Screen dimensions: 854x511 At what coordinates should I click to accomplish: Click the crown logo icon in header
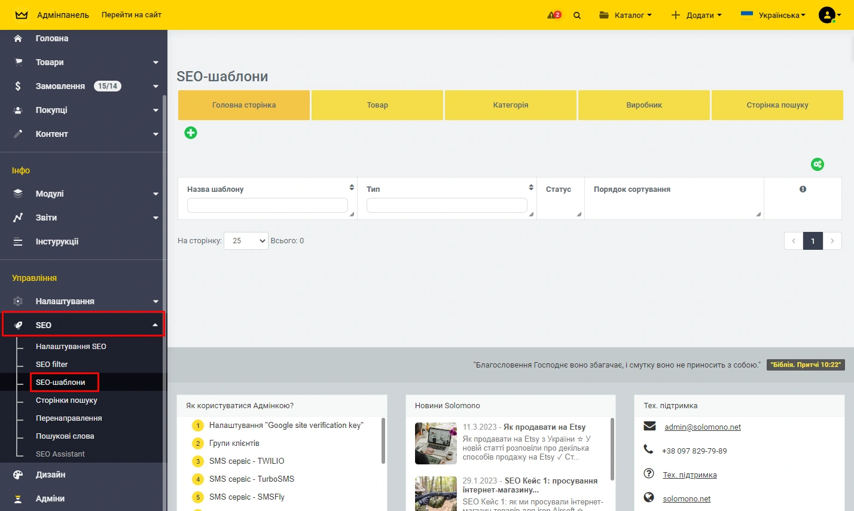22,15
